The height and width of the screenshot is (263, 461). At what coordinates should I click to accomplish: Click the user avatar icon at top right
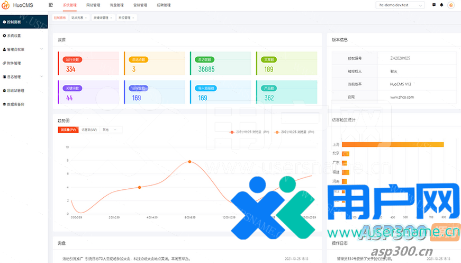451,5
